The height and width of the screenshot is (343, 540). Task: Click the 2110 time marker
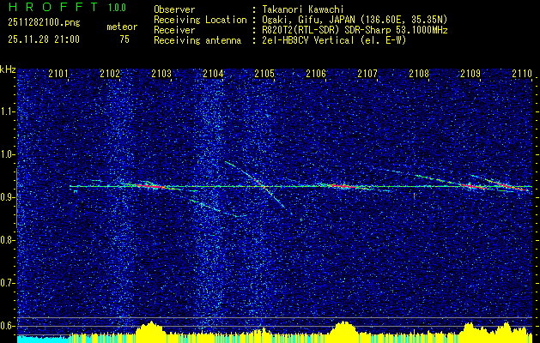[522, 74]
